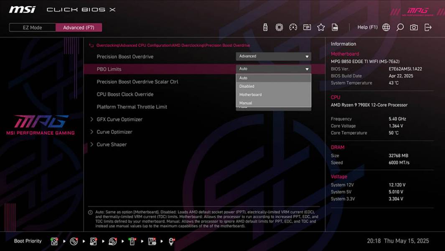Click System Temperature value 43 °C

click(x=394, y=83)
